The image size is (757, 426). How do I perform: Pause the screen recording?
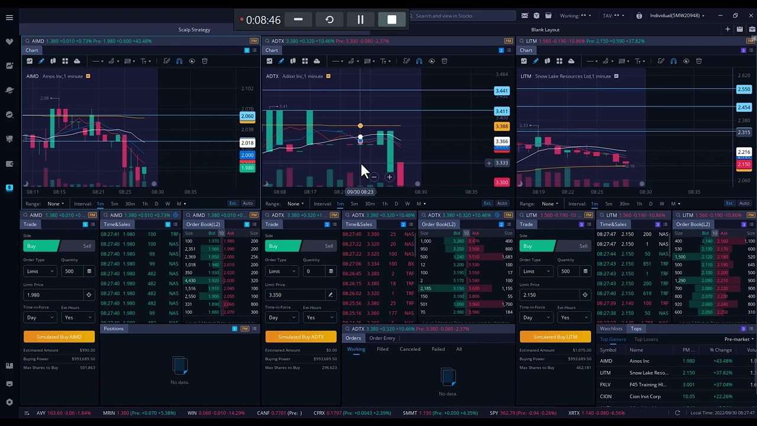pos(360,20)
